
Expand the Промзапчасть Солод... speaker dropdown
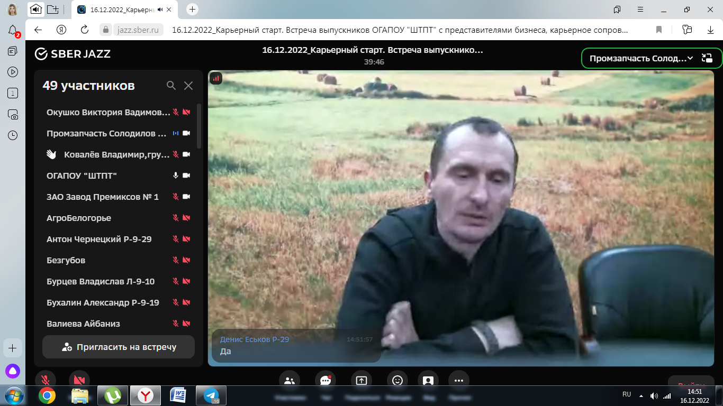[690, 58]
